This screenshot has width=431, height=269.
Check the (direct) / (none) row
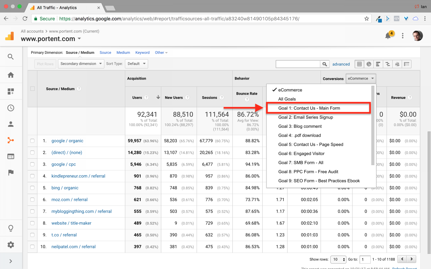32,152
